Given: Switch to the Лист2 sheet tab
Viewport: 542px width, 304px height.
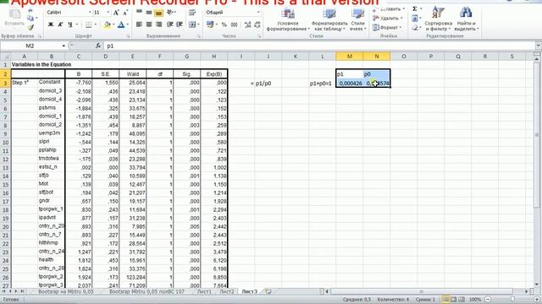Looking at the screenshot, I should click(227, 291).
